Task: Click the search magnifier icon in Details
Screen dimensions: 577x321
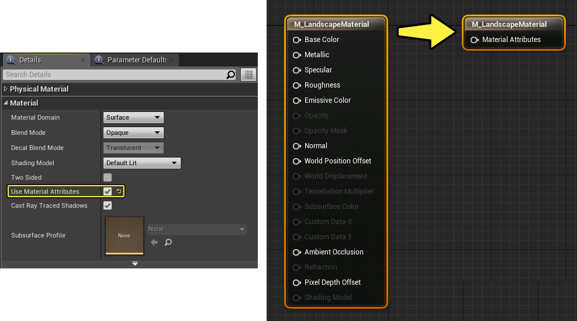Action: click(231, 75)
